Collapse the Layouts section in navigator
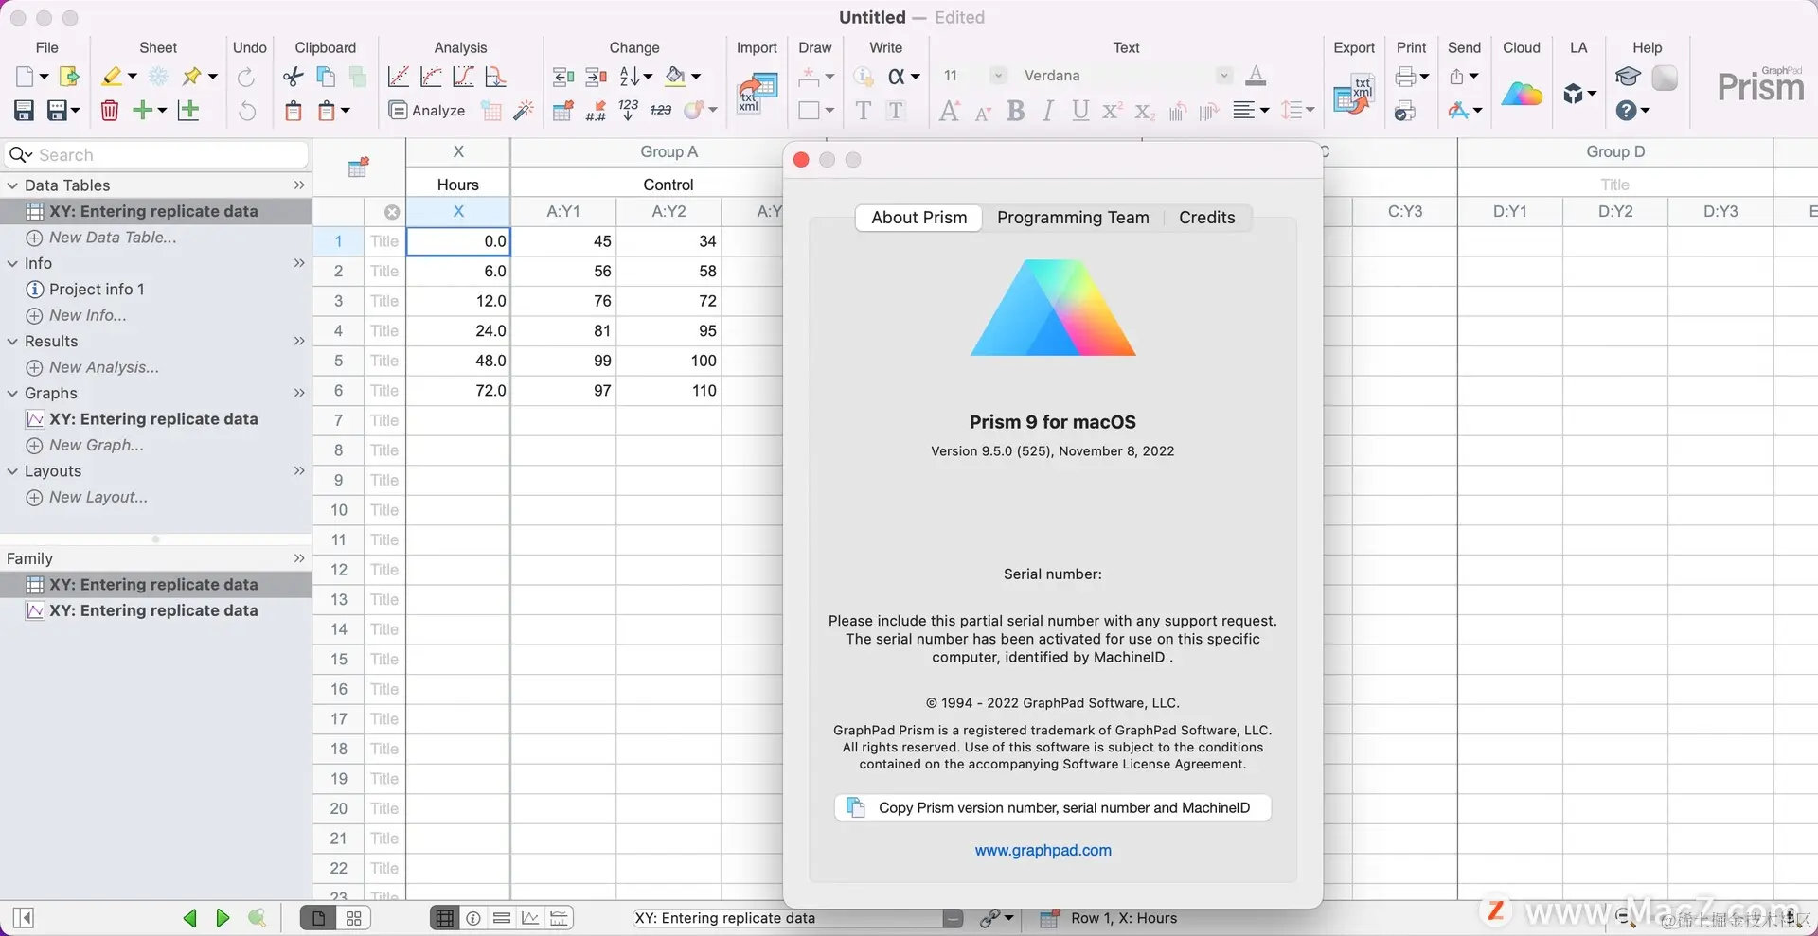This screenshot has width=1818, height=936. (x=12, y=471)
